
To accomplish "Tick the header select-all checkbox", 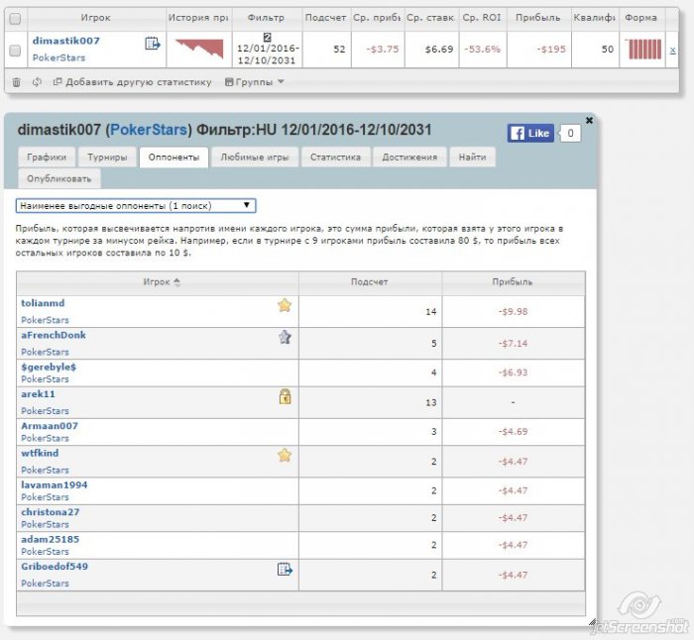I will tap(15, 19).
